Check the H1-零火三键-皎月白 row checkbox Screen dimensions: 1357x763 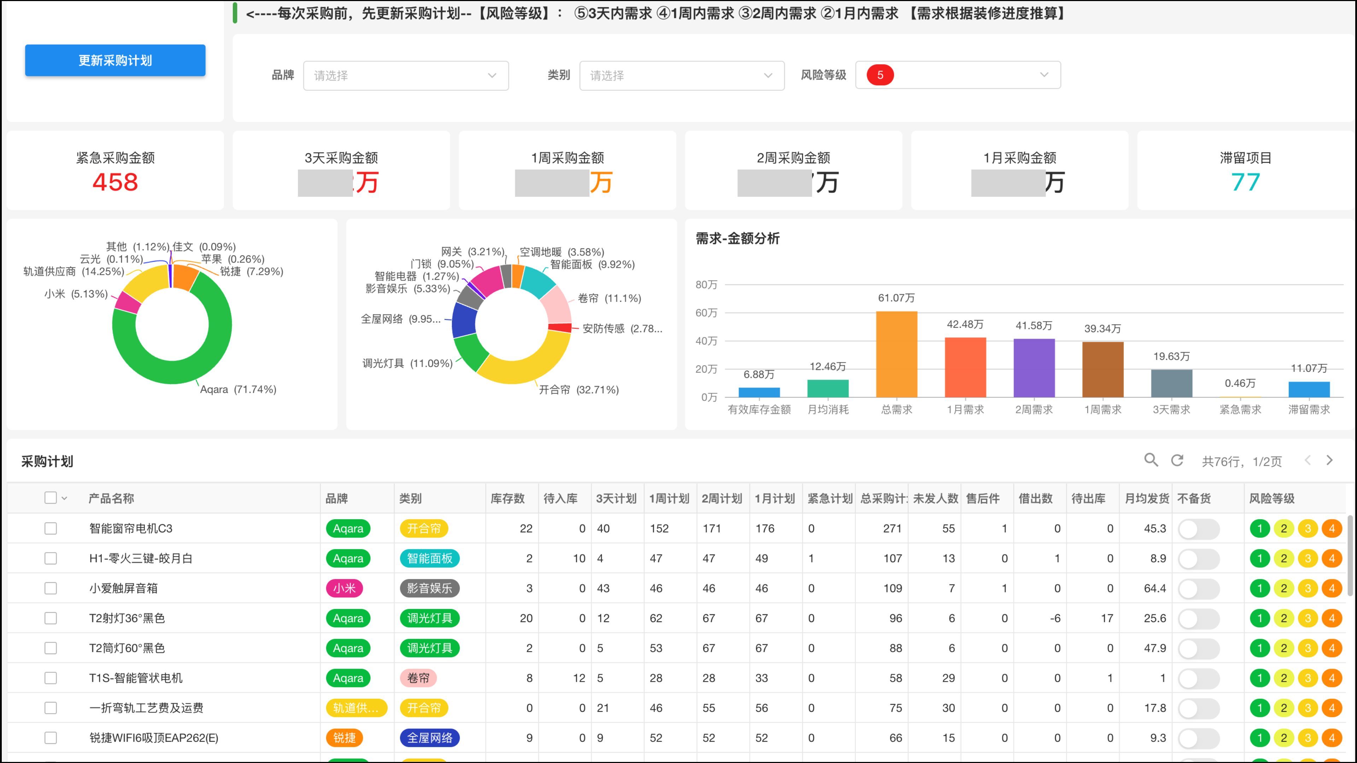(51, 558)
